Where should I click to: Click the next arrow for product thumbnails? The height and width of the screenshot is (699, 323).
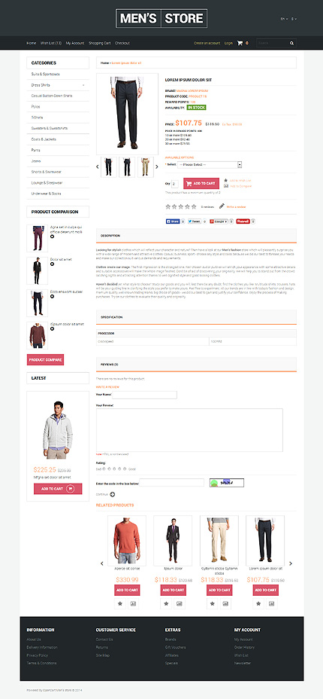click(156, 166)
